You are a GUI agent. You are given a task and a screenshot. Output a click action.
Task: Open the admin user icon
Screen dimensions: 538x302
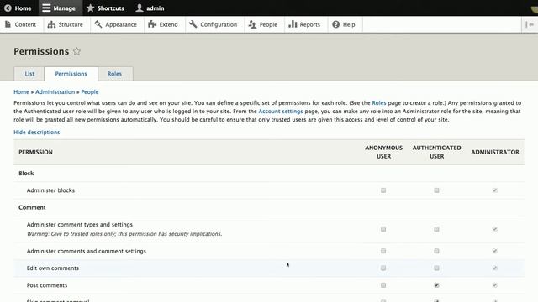tap(140, 8)
